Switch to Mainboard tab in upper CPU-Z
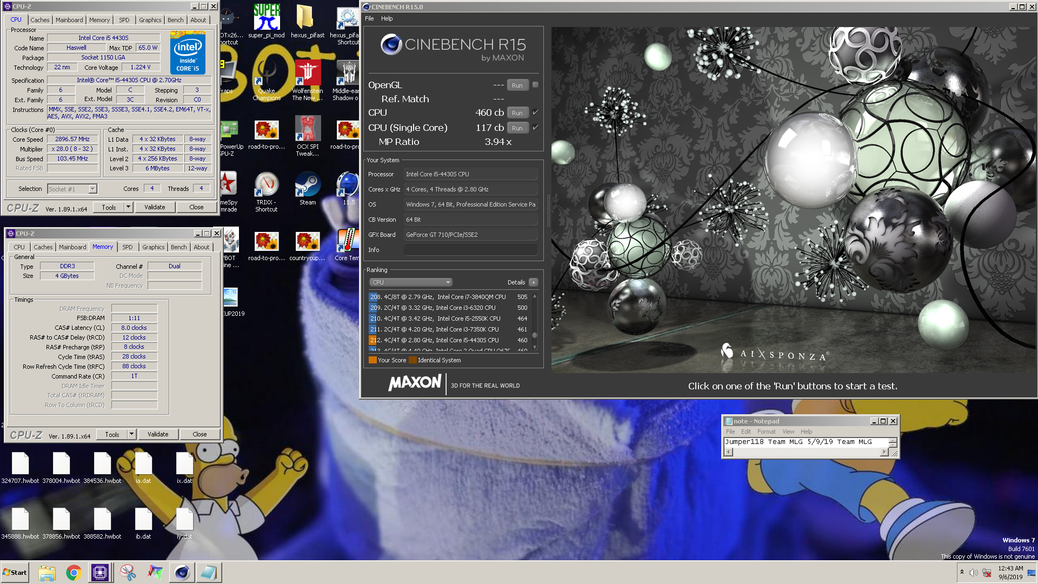Image resolution: width=1038 pixels, height=584 pixels. 69,20
